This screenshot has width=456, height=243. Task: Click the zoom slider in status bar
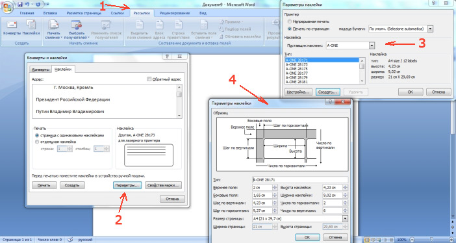click(431, 240)
